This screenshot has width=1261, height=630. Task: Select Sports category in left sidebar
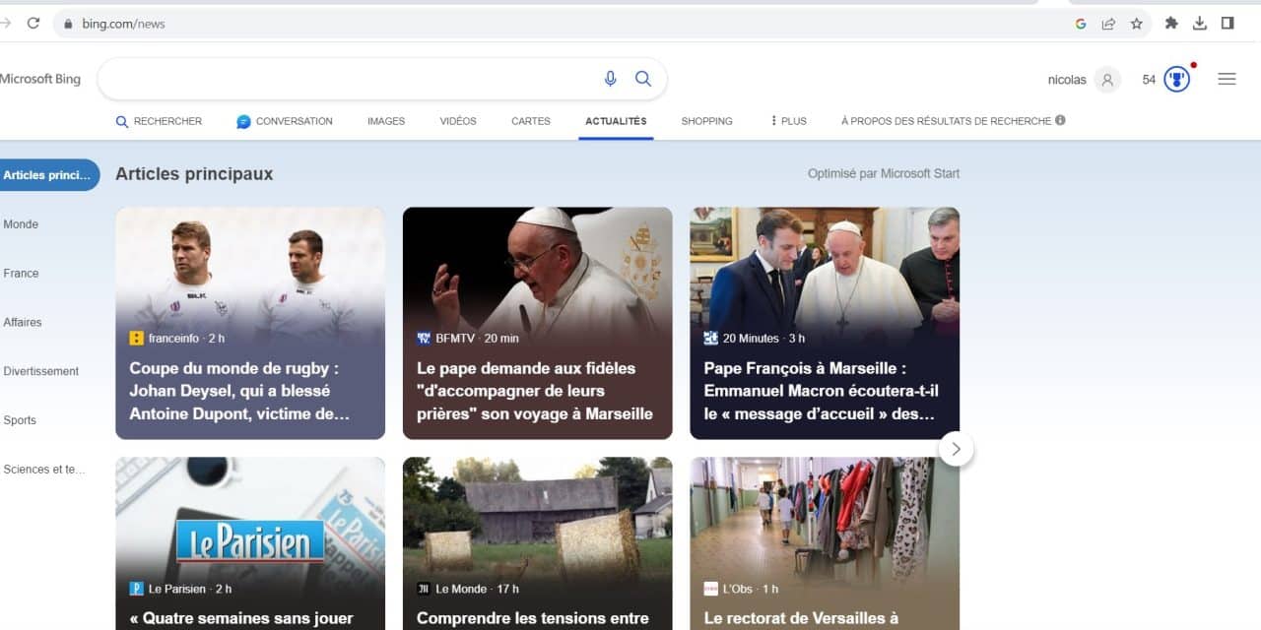point(20,420)
